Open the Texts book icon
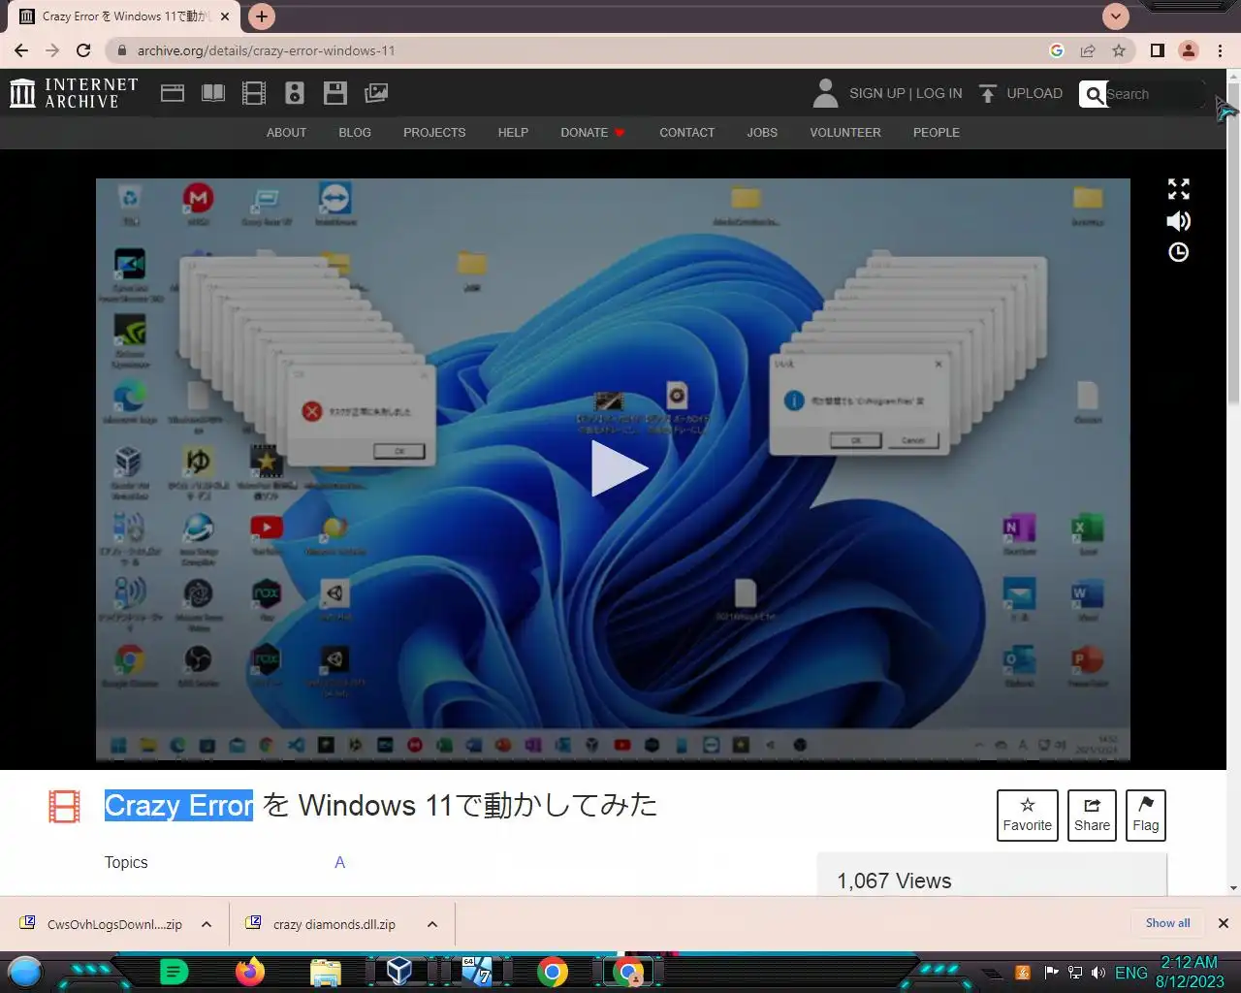The width and height of the screenshot is (1241, 993). click(x=213, y=93)
